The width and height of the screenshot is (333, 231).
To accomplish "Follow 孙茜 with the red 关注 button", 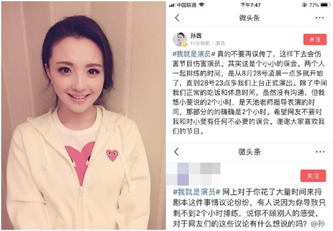I will (315, 40).
